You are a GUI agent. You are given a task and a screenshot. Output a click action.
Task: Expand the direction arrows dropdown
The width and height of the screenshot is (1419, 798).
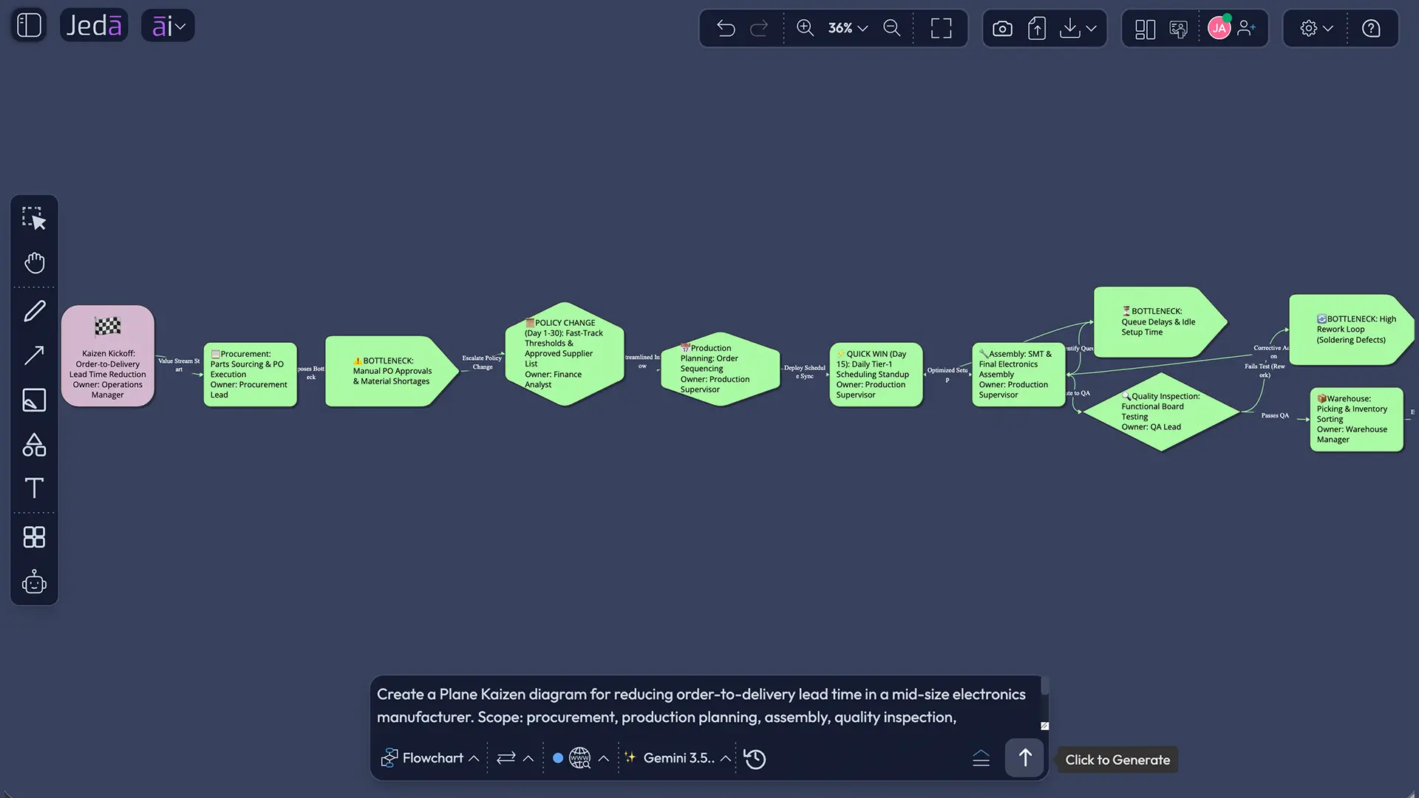pyautogui.click(x=515, y=758)
